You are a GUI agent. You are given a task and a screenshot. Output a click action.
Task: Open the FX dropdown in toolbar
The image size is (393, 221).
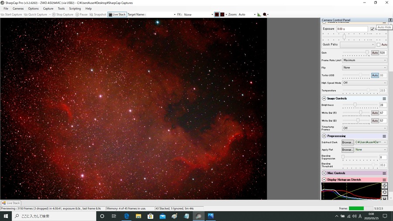pyautogui.click(x=198, y=14)
